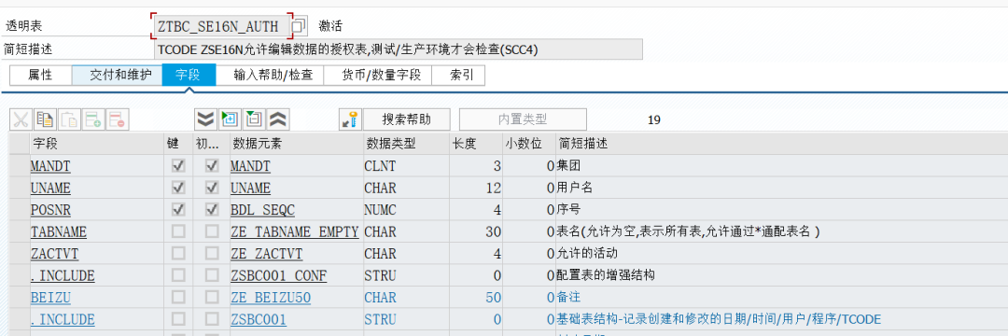Image resolution: width=1008 pixels, height=336 pixels.
Task: Open the 货币/数量字段 tab
Action: pyautogui.click(x=377, y=76)
